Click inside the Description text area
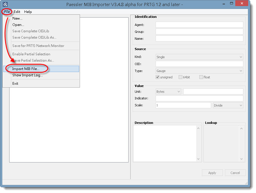This screenshot has height=193, width=256. tap(165, 144)
